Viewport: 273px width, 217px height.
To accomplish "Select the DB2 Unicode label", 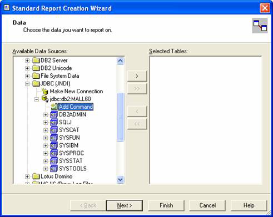I will click(x=56, y=68).
